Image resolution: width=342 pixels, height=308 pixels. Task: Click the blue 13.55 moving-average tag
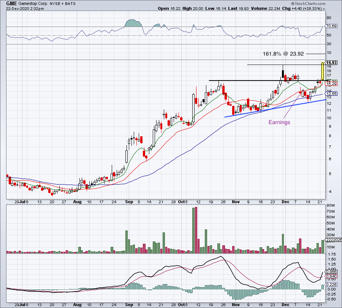pyautogui.click(x=331, y=94)
